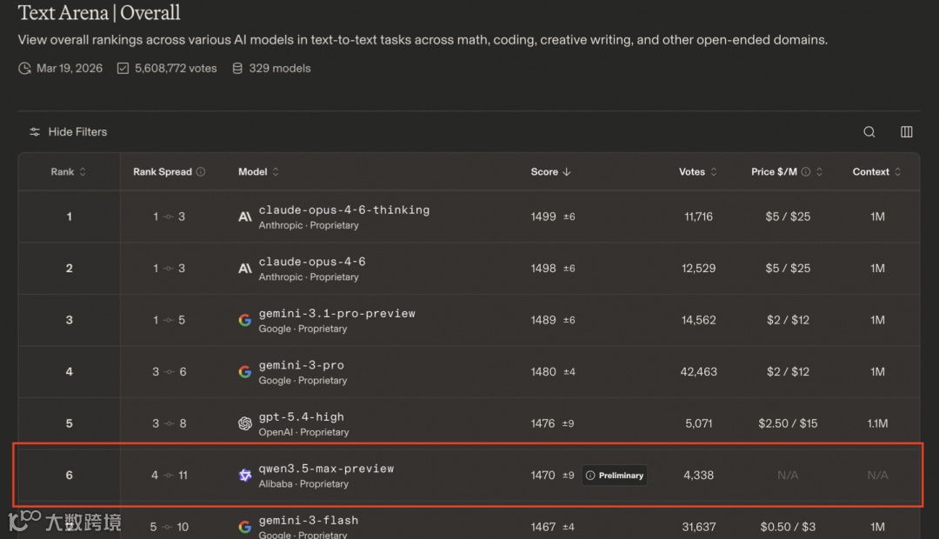Screen dimensions: 939x539
Task: Click the Anthropic logo beside claude-opus-4-6
Action: pos(245,269)
